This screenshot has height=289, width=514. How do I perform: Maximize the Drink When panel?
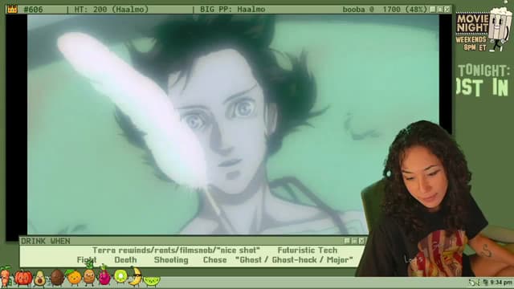[355, 241]
